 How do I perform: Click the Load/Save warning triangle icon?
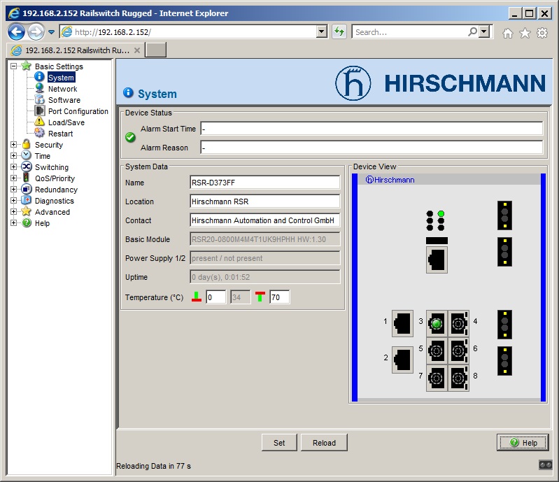39,122
